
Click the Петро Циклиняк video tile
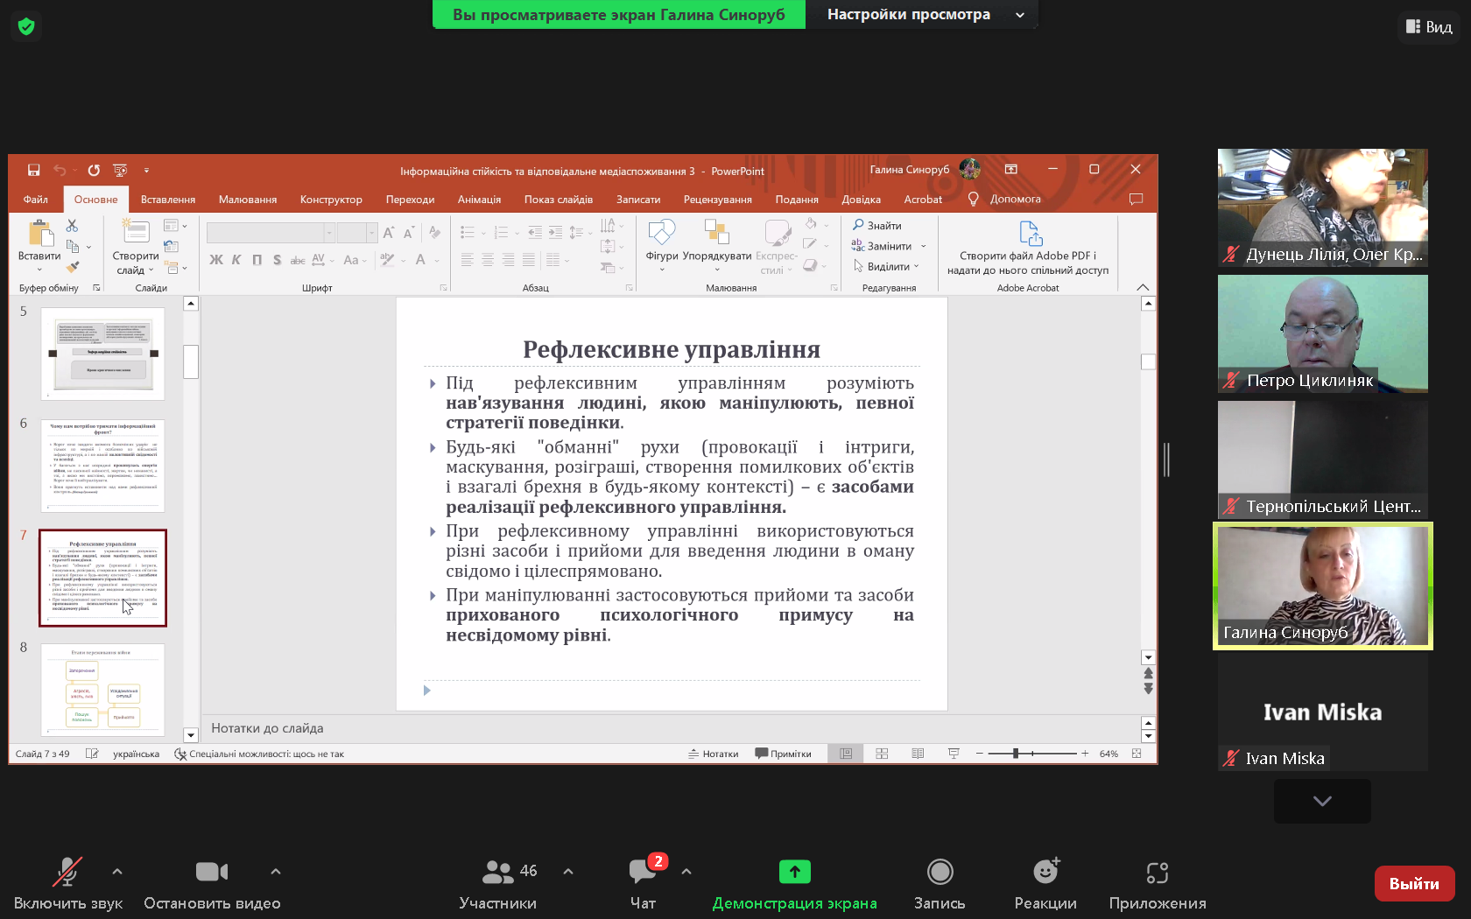tap(1322, 333)
